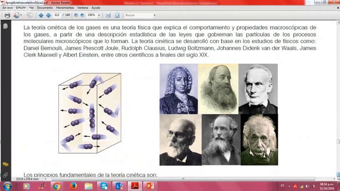This screenshot has width=340, height=191.
Task: Open Google Chrome from the taskbar
Action: point(57,186)
